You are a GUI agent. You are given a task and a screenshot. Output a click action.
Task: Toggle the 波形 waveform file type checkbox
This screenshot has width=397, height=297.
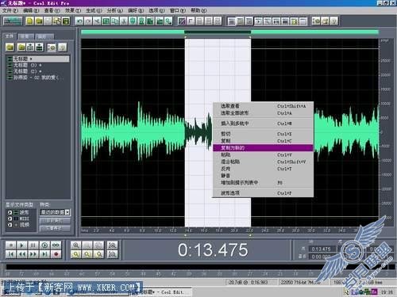pos(10,212)
